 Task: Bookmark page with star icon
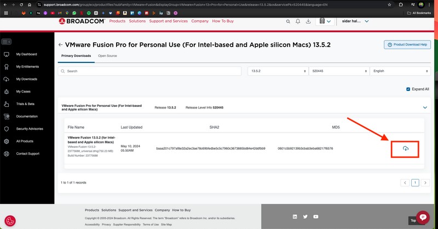389,5
